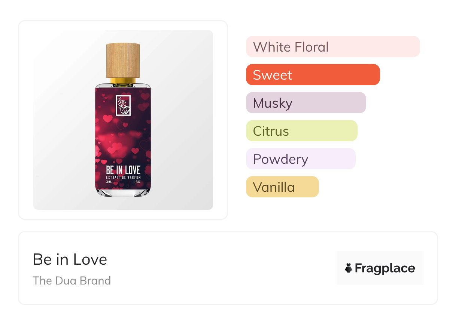Screen dimensions: 456x323
Task: Click the Fragplace wordmark text
Action: tap(385, 268)
